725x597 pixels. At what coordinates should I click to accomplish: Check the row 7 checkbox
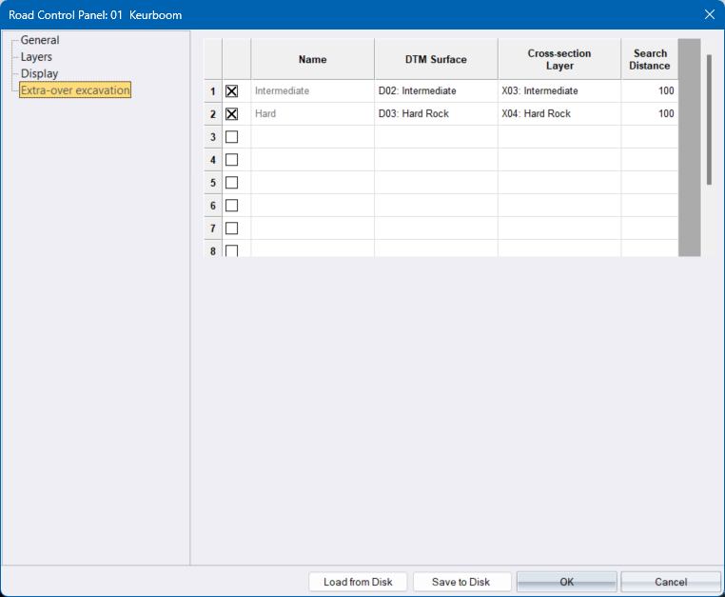231,229
